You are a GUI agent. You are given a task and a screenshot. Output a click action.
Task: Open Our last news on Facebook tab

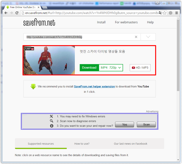point(131,144)
